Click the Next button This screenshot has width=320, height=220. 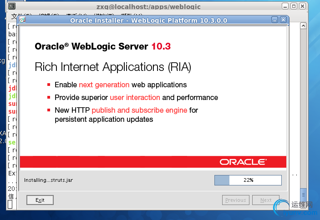[x=266, y=200]
